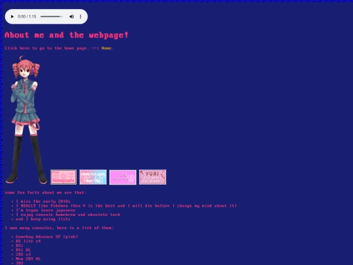Click "I'm tryna learn japanese" list item
The image size is (353, 265).
46,210
